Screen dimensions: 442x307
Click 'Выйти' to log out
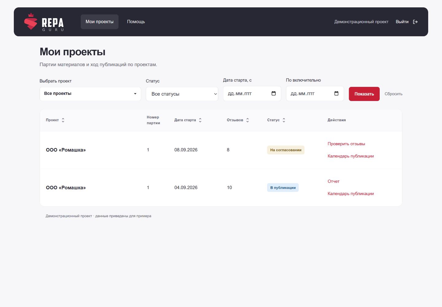[402, 22]
